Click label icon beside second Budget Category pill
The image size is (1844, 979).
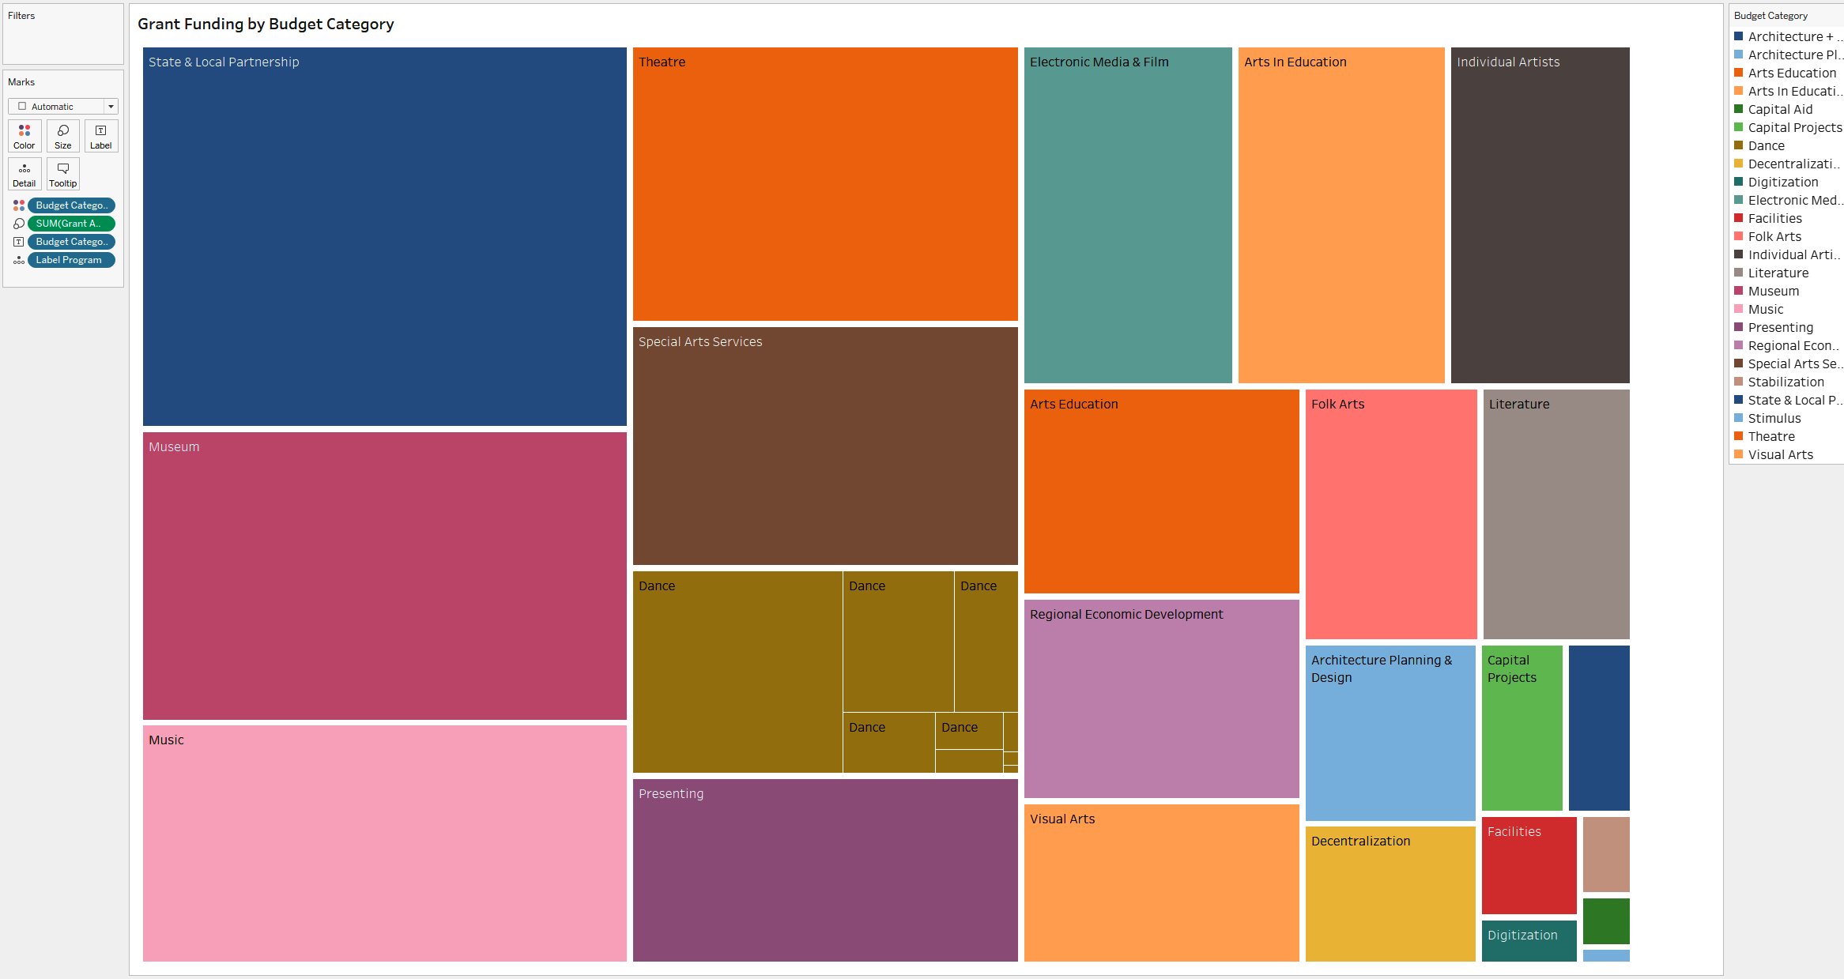pyautogui.click(x=19, y=242)
